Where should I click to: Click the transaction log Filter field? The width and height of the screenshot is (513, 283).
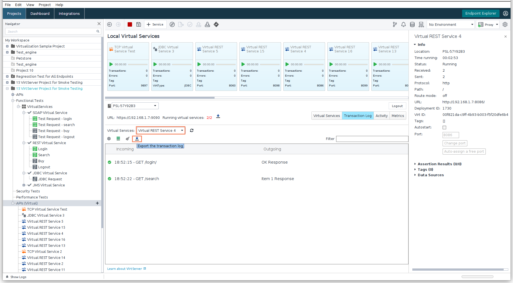point(372,139)
